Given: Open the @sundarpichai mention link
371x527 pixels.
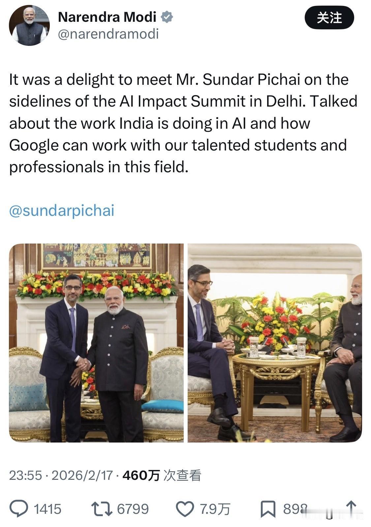Looking at the screenshot, I should [62, 211].
